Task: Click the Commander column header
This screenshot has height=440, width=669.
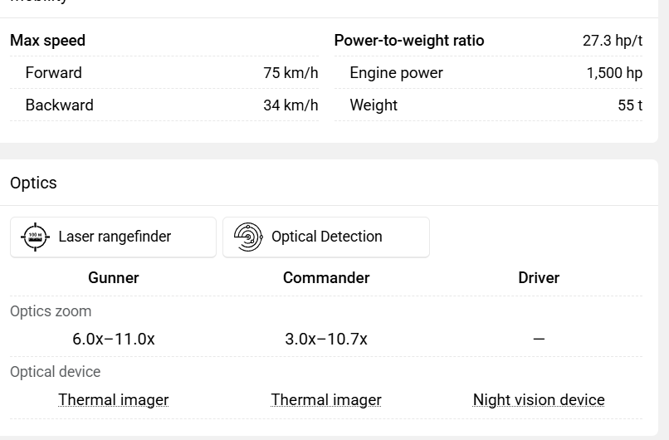Action: pyautogui.click(x=326, y=278)
